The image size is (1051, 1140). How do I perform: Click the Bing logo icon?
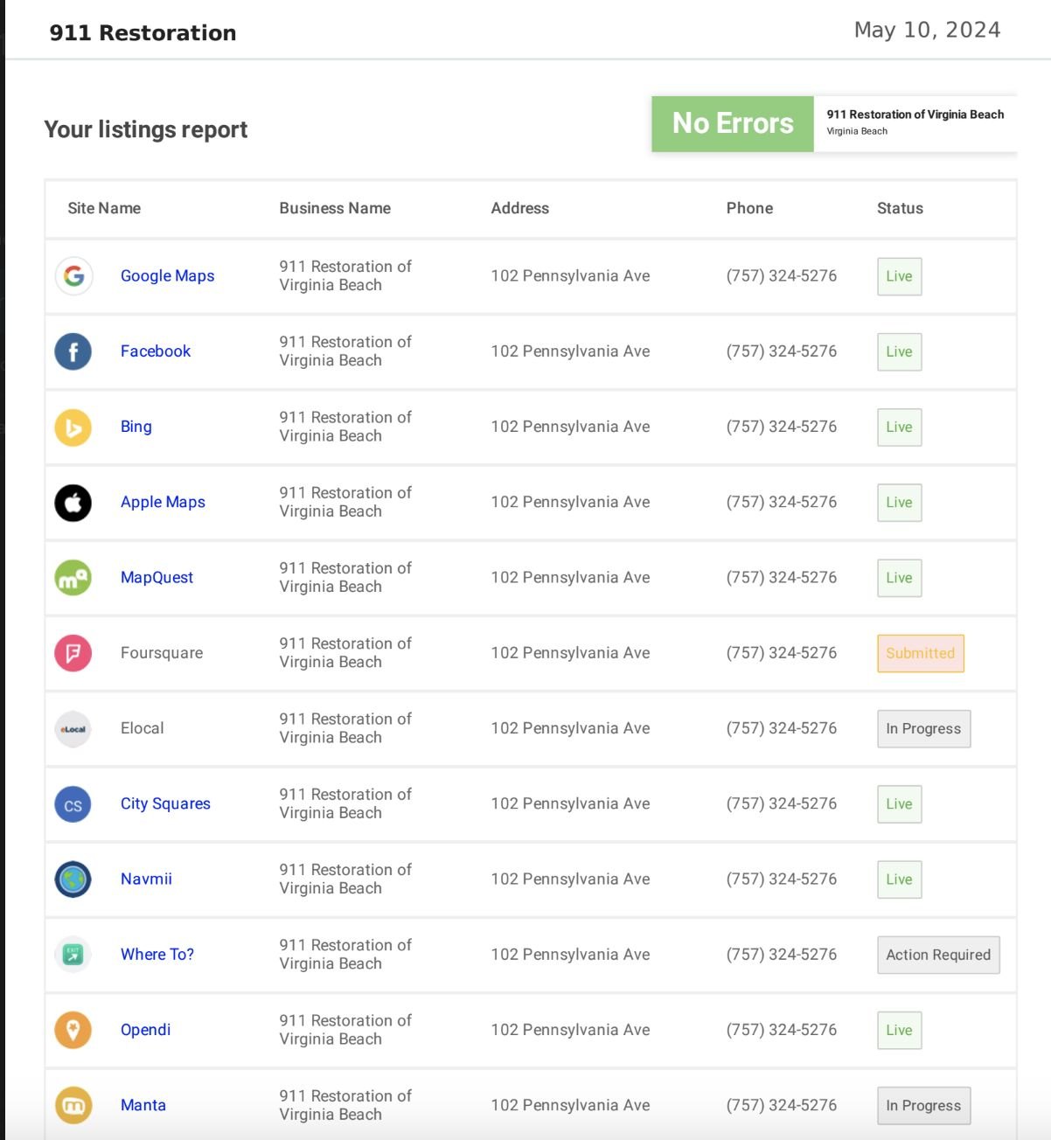(73, 427)
